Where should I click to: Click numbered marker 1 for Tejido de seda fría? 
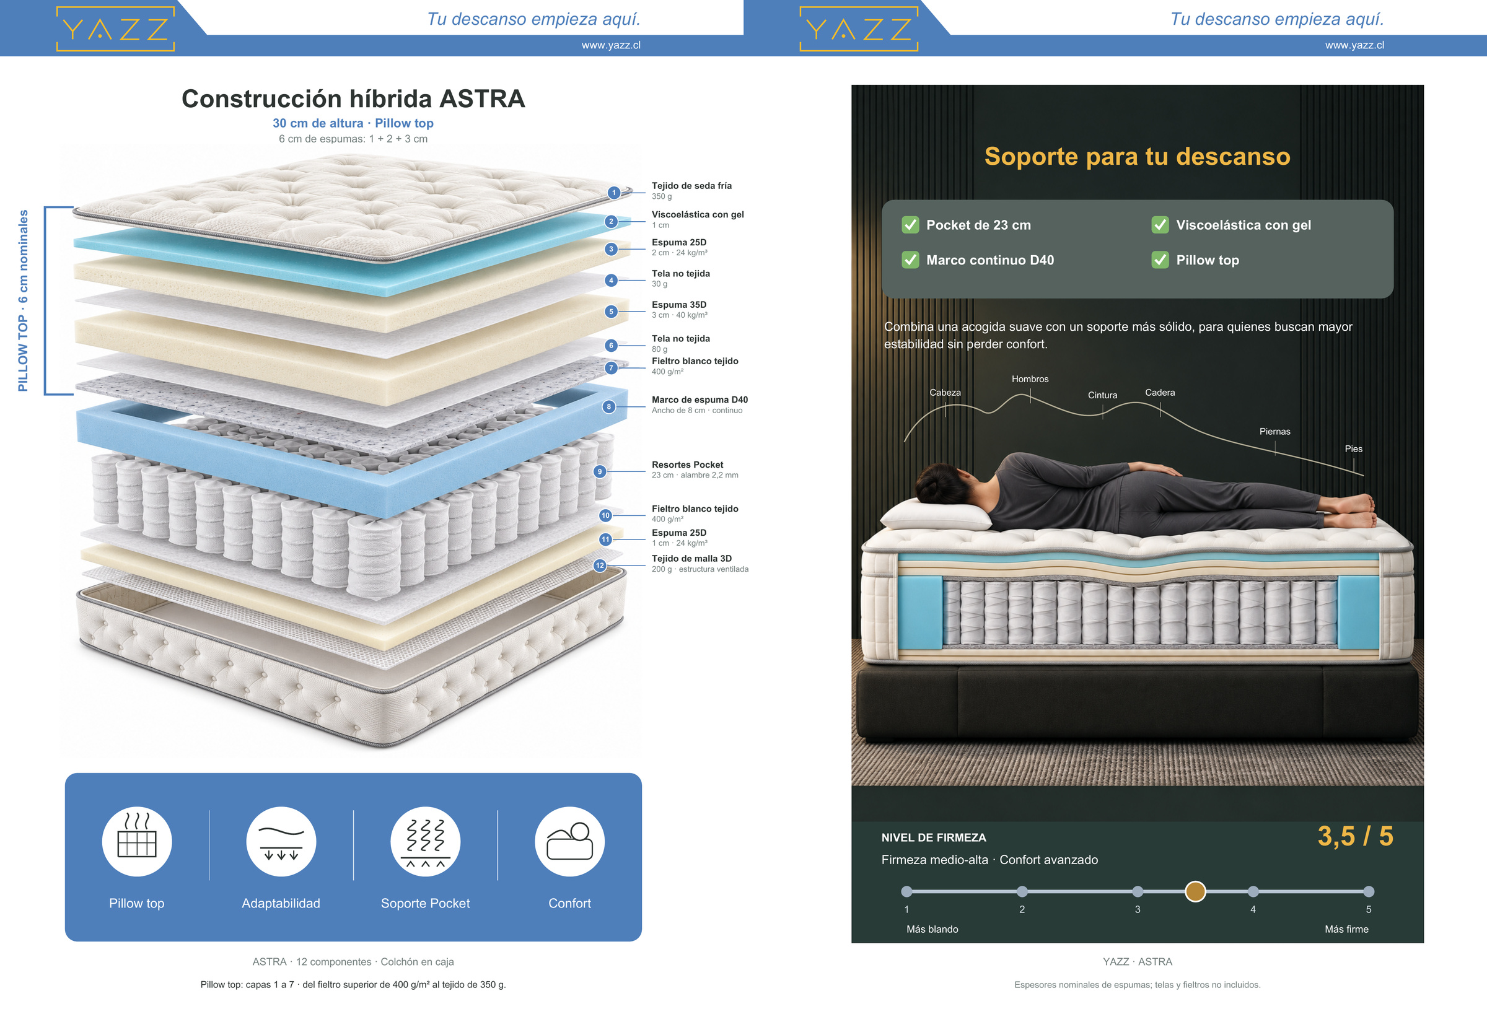point(614,192)
